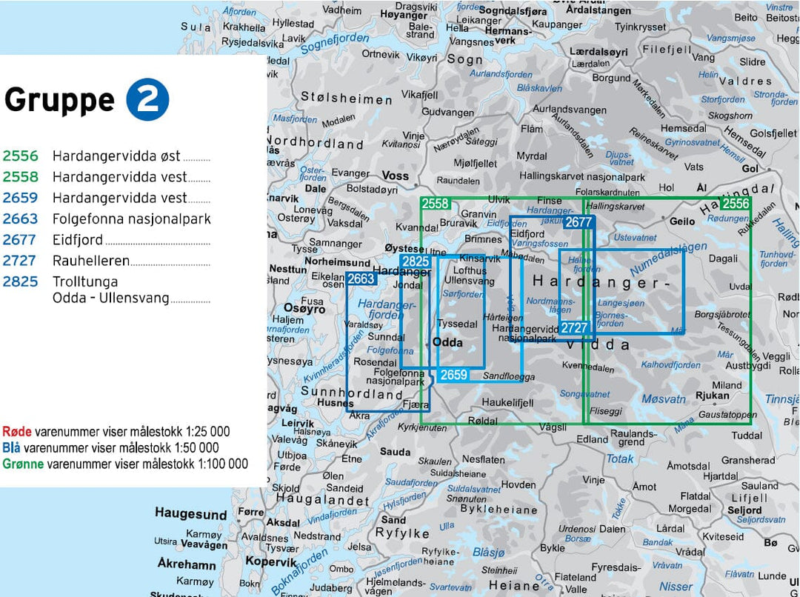The image size is (800, 597).
Task: Click the 'Leirvik' town label
Action: [298, 423]
